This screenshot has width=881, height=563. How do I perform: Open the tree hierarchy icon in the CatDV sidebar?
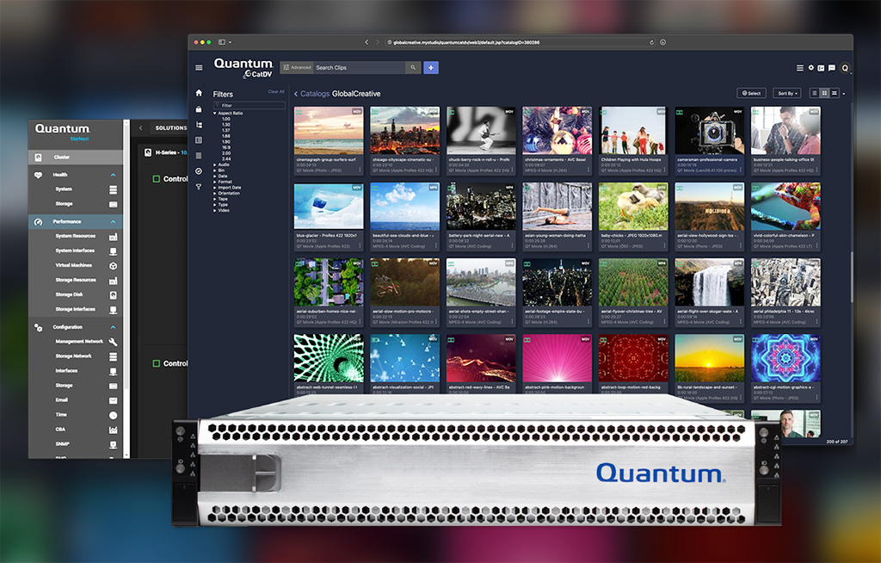pyautogui.click(x=199, y=125)
